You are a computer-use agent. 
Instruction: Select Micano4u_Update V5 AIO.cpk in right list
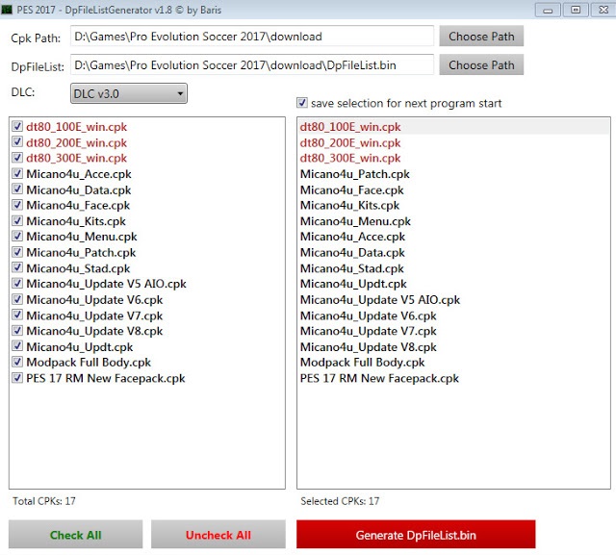[453, 300]
